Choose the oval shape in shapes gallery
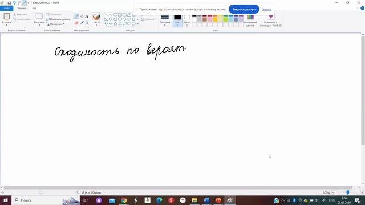 pos(115,15)
